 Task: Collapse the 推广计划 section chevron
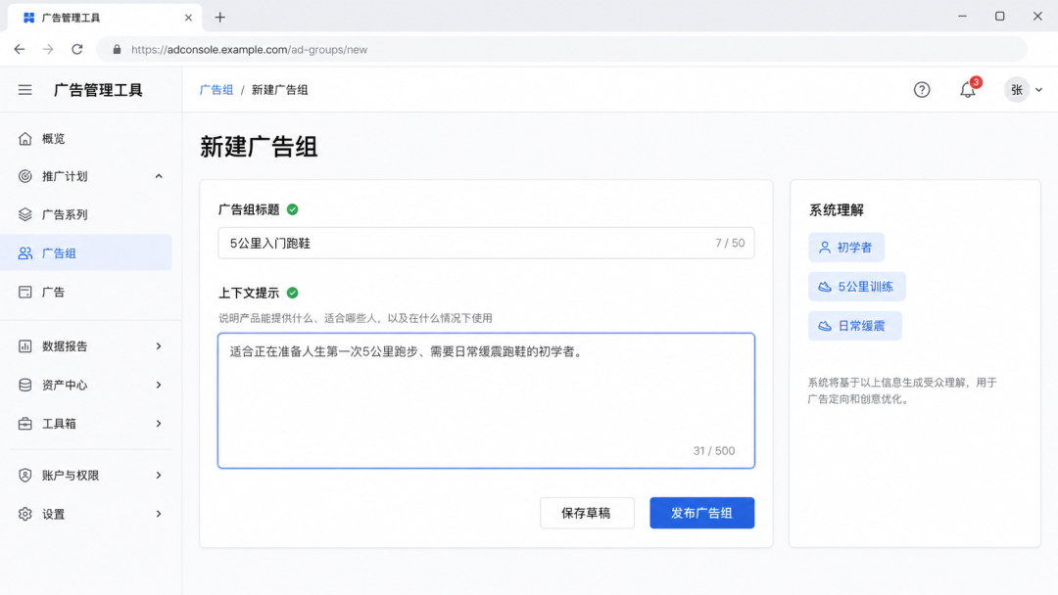159,176
